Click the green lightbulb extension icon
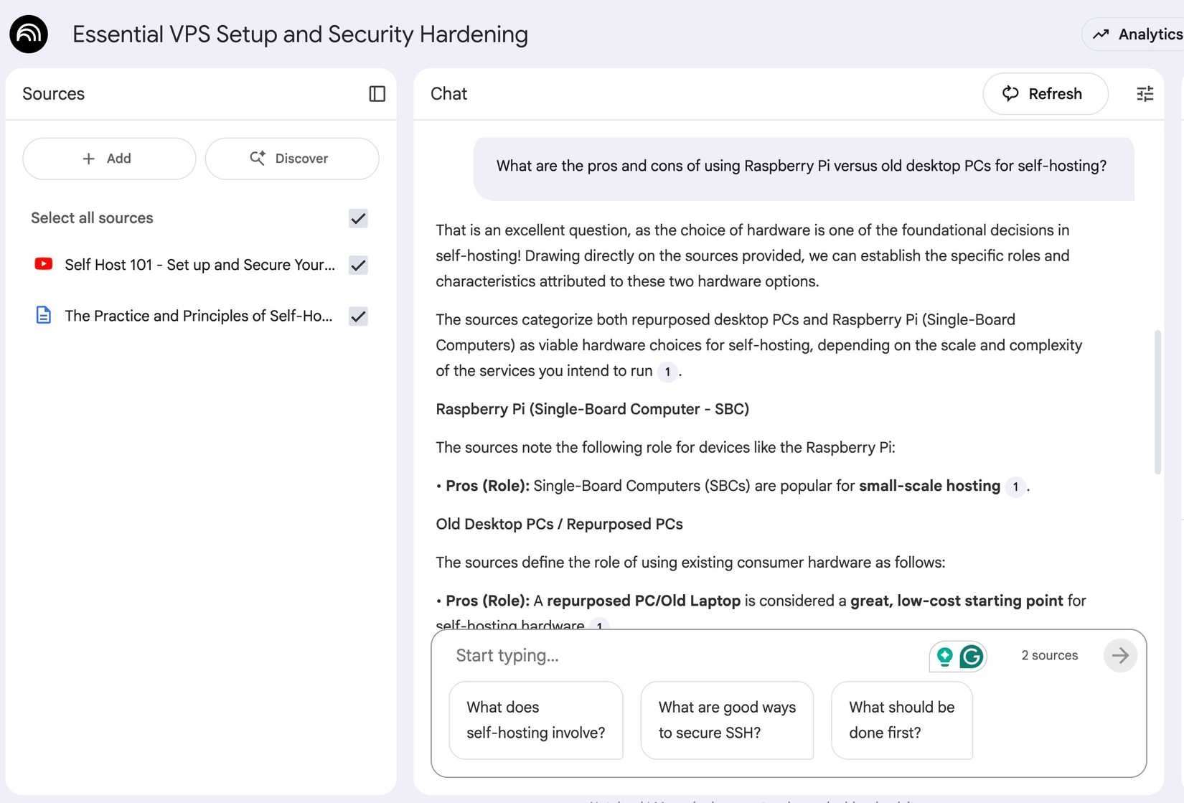The height and width of the screenshot is (803, 1184). click(944, 656)
